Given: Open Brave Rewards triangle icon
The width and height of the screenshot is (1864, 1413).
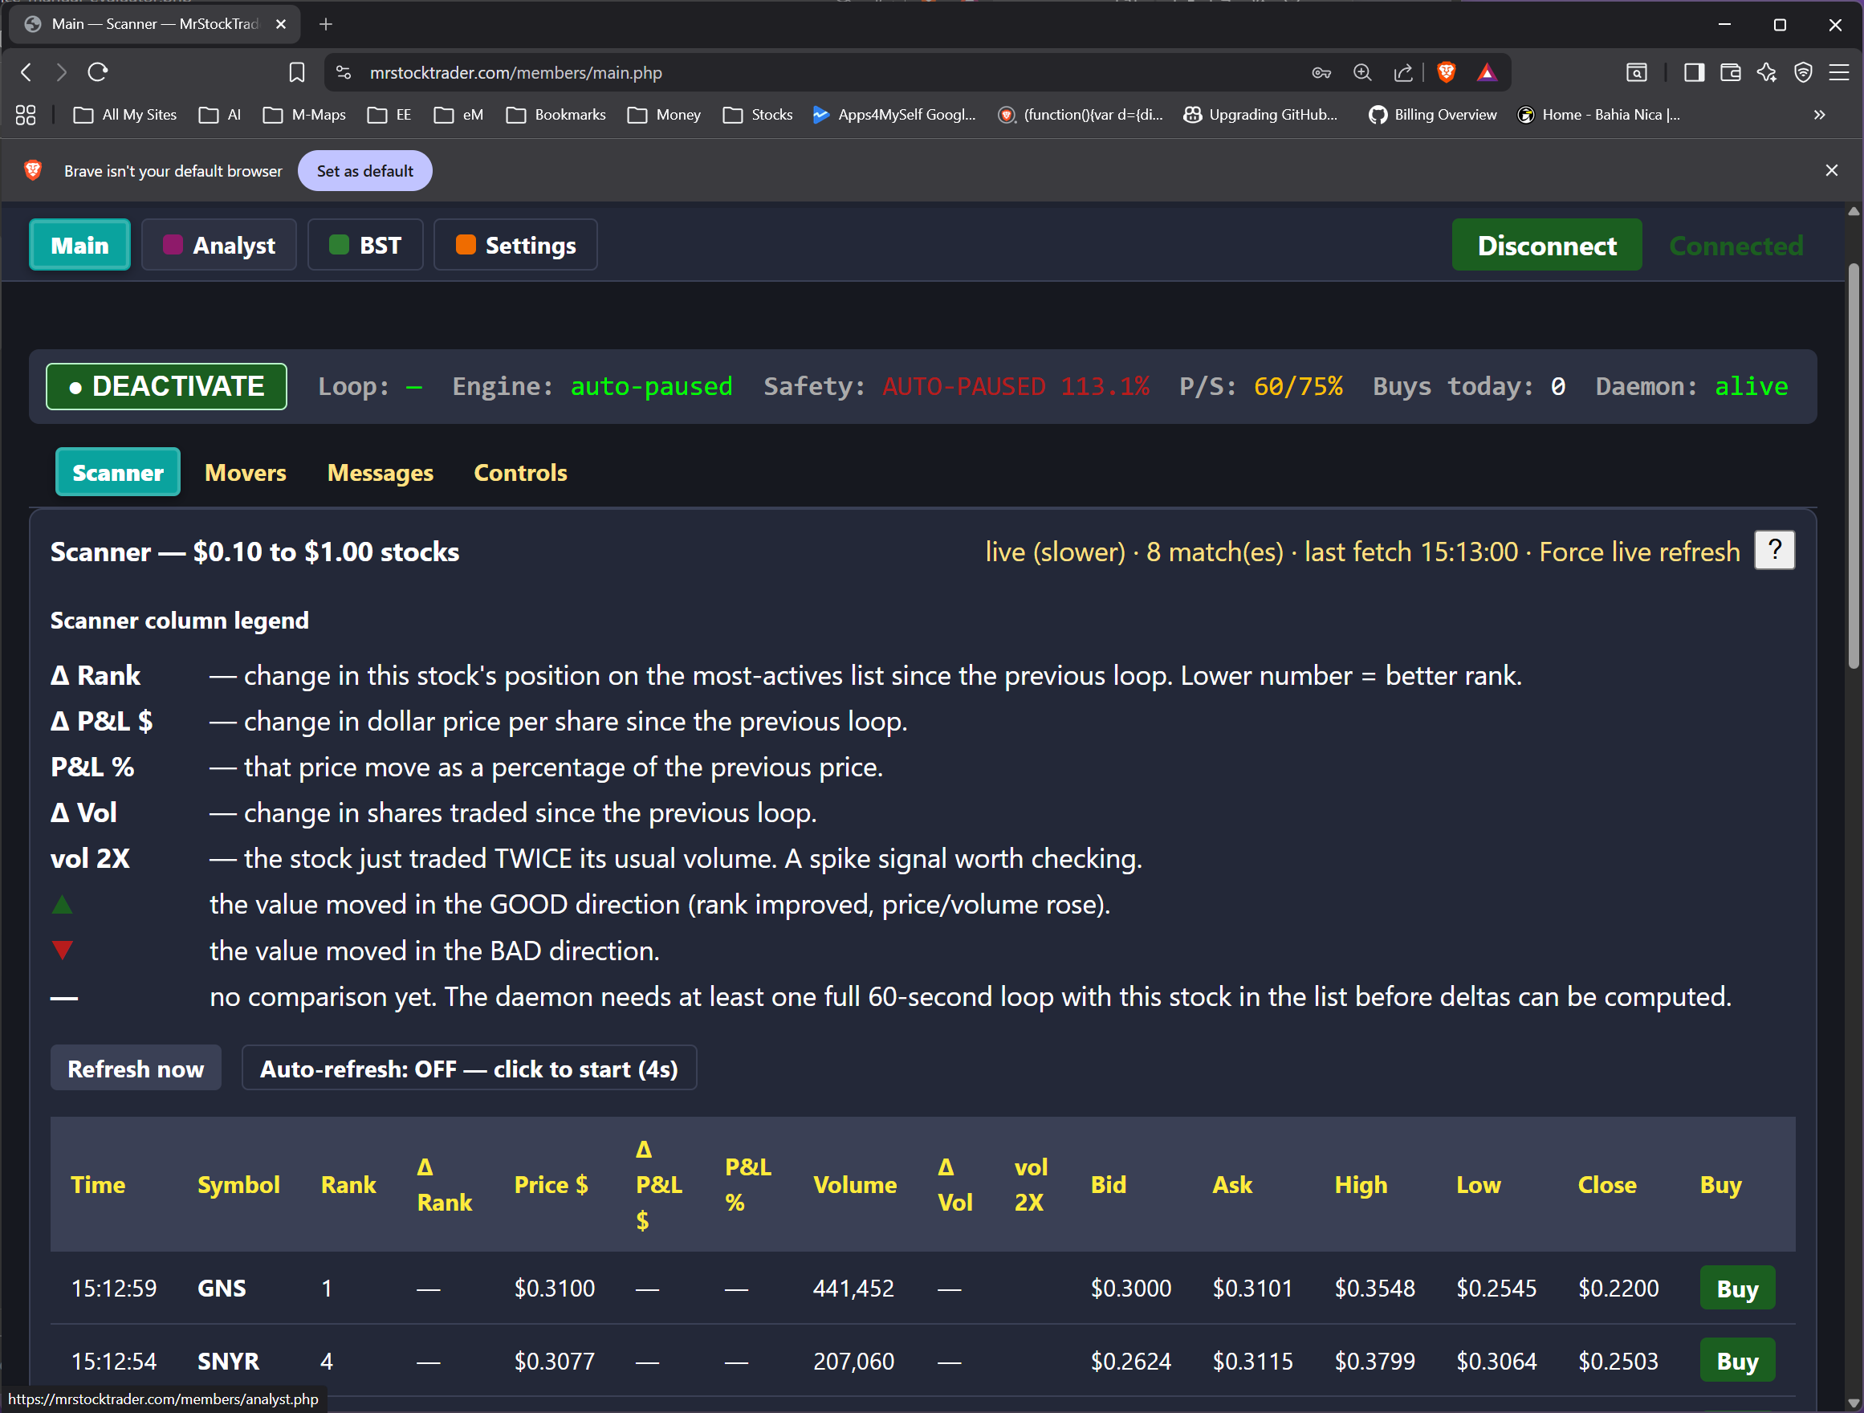Looking at the screenshot, I should coord(1488,72).
